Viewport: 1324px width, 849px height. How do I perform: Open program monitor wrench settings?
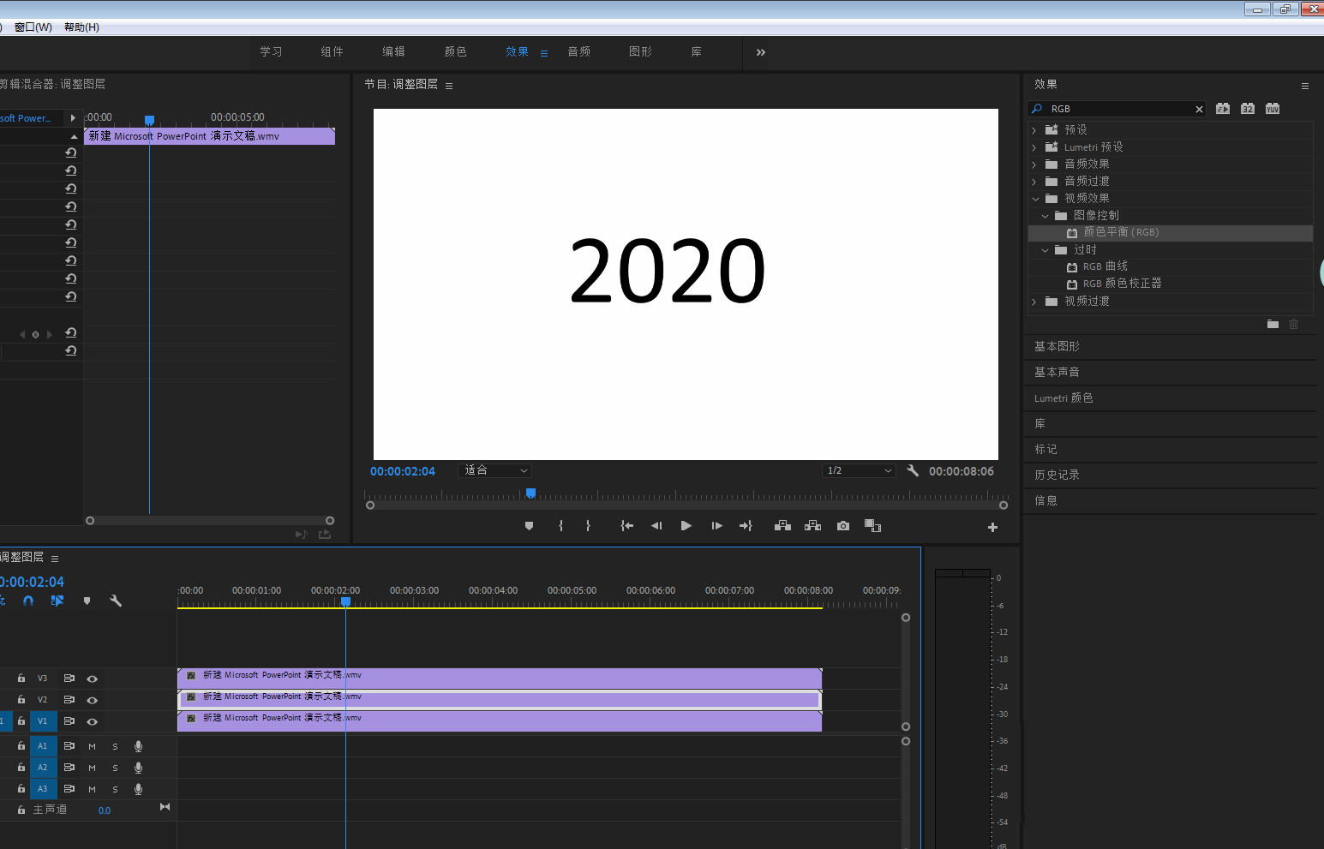(x=913, y=471)
